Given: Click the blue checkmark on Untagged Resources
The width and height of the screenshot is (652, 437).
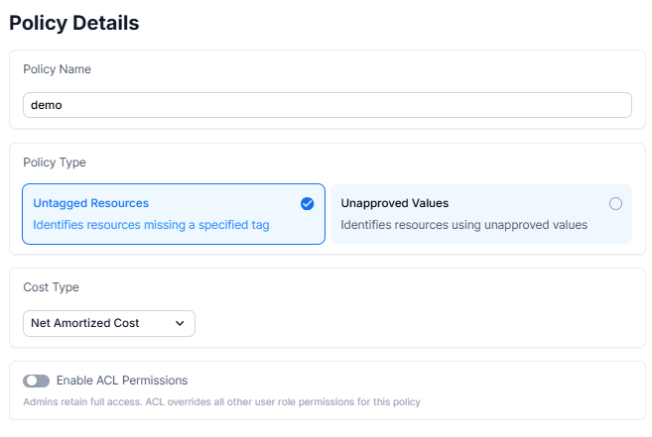Looking at the screenshot, I should pos(308,203).
